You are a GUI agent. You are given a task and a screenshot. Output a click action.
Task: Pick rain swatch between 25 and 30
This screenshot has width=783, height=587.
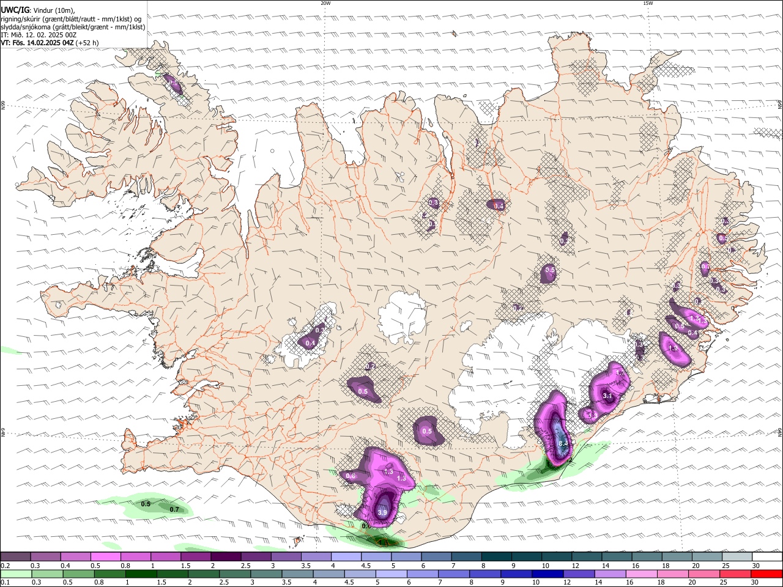pos(735,574)
